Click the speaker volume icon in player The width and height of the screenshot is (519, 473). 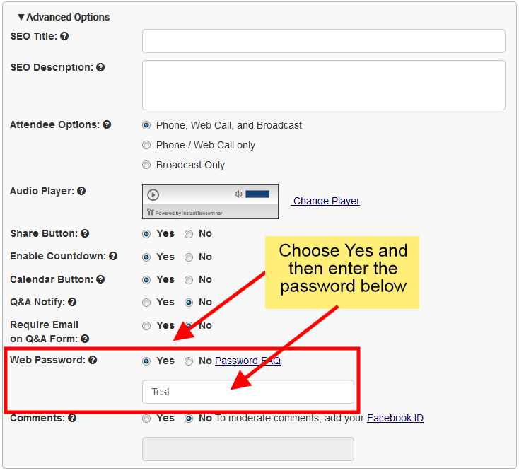click(238, 194)
